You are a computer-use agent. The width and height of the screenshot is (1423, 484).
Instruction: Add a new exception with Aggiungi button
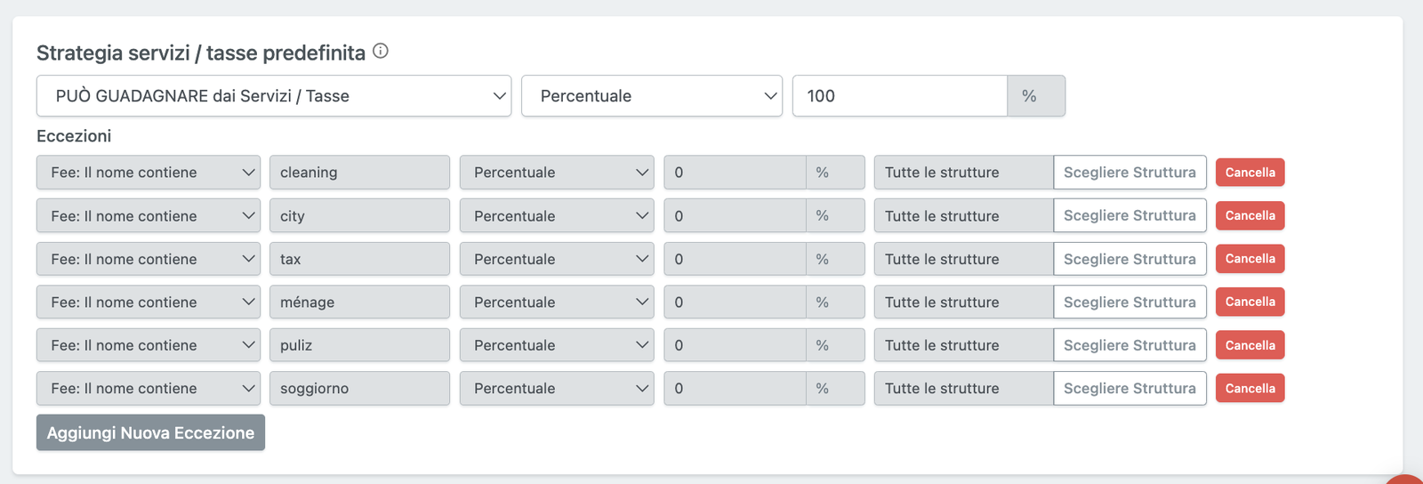tap(150, 433)
